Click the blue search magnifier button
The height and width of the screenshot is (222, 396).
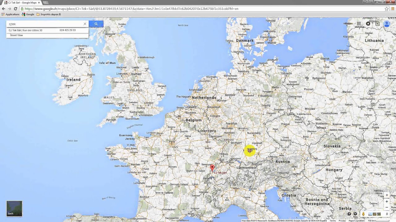[96, 24]
